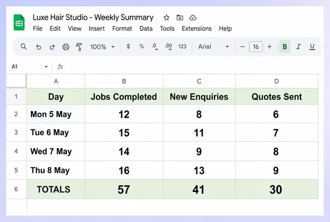Open the Tools menu
This screenshot has height=222, width=330.
(x=167, y=29)
